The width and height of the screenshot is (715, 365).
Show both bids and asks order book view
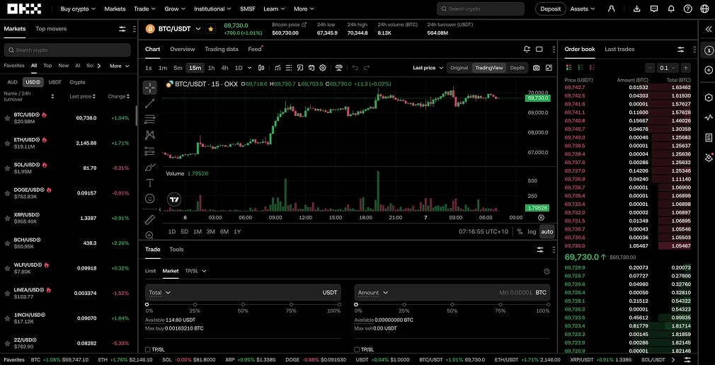(x=568, y=67)
